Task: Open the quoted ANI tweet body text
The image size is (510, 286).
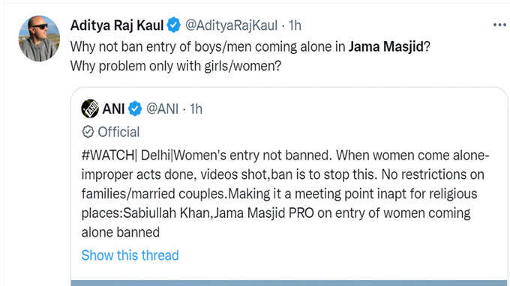Action: click(x=286, y=194)
